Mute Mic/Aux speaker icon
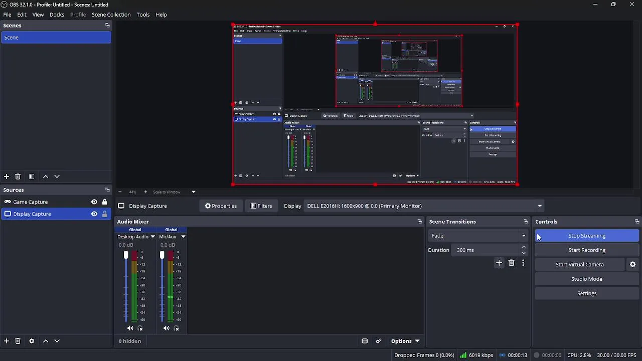Screen dimensions: 642x361 click(x=167, y=329)
